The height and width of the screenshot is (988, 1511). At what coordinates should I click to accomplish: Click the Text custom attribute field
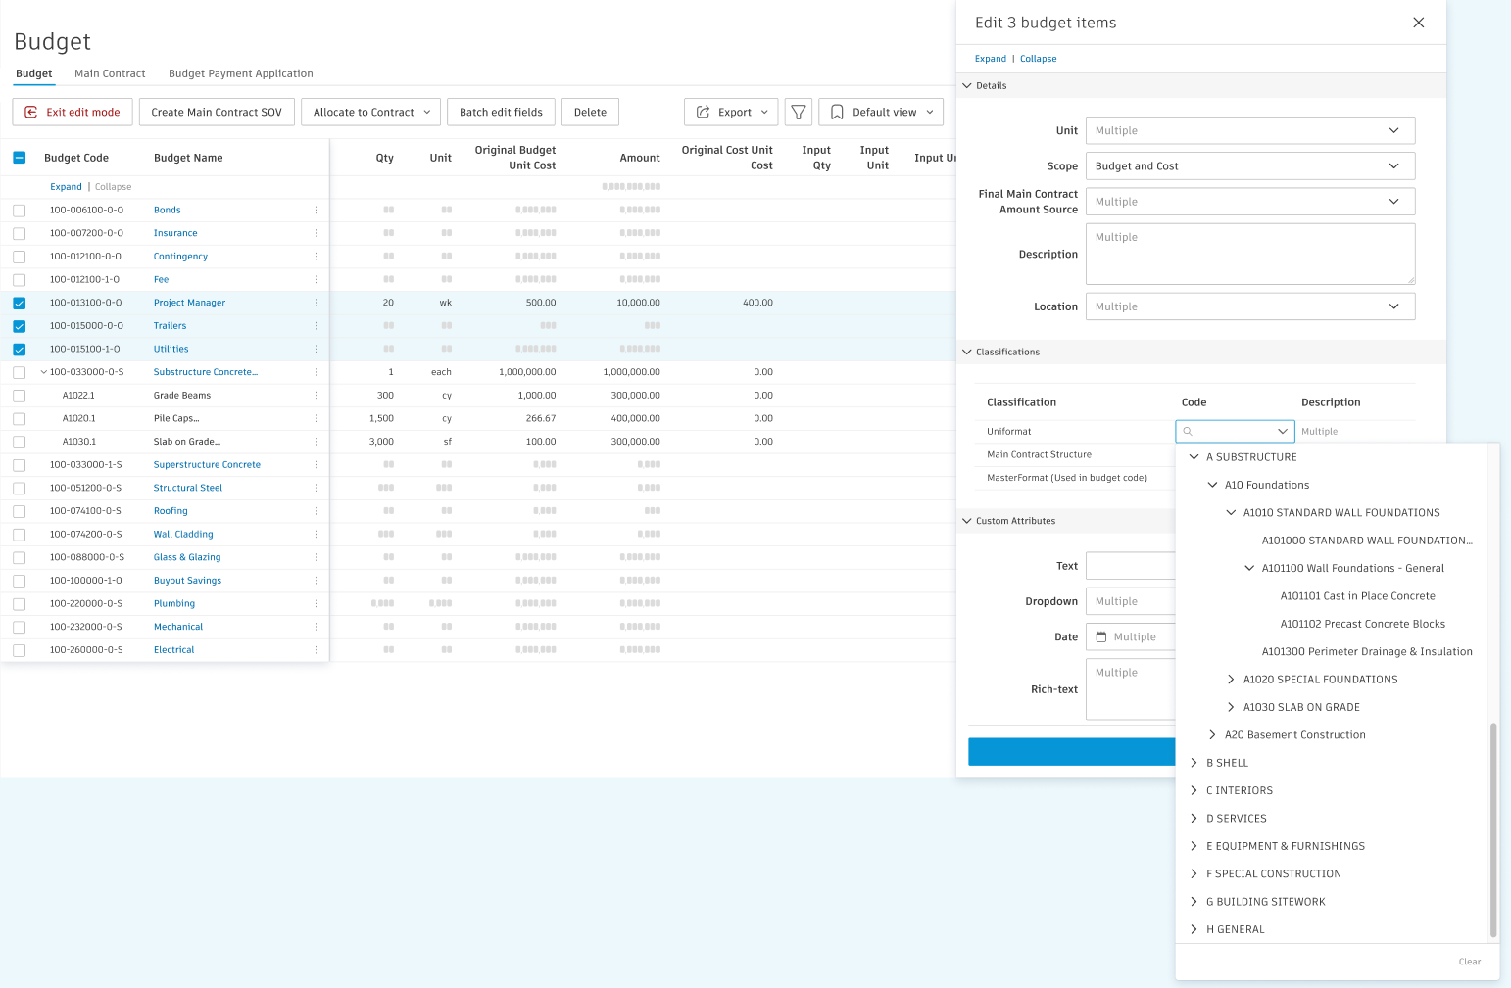tap(1131, 566)
